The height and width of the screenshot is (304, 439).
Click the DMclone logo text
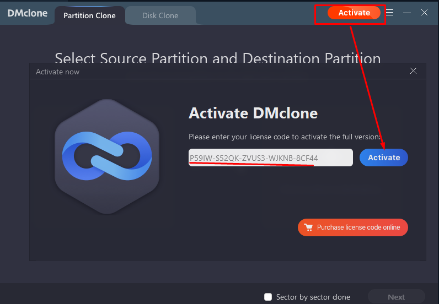pyautogui.click(x=28, y=13)
